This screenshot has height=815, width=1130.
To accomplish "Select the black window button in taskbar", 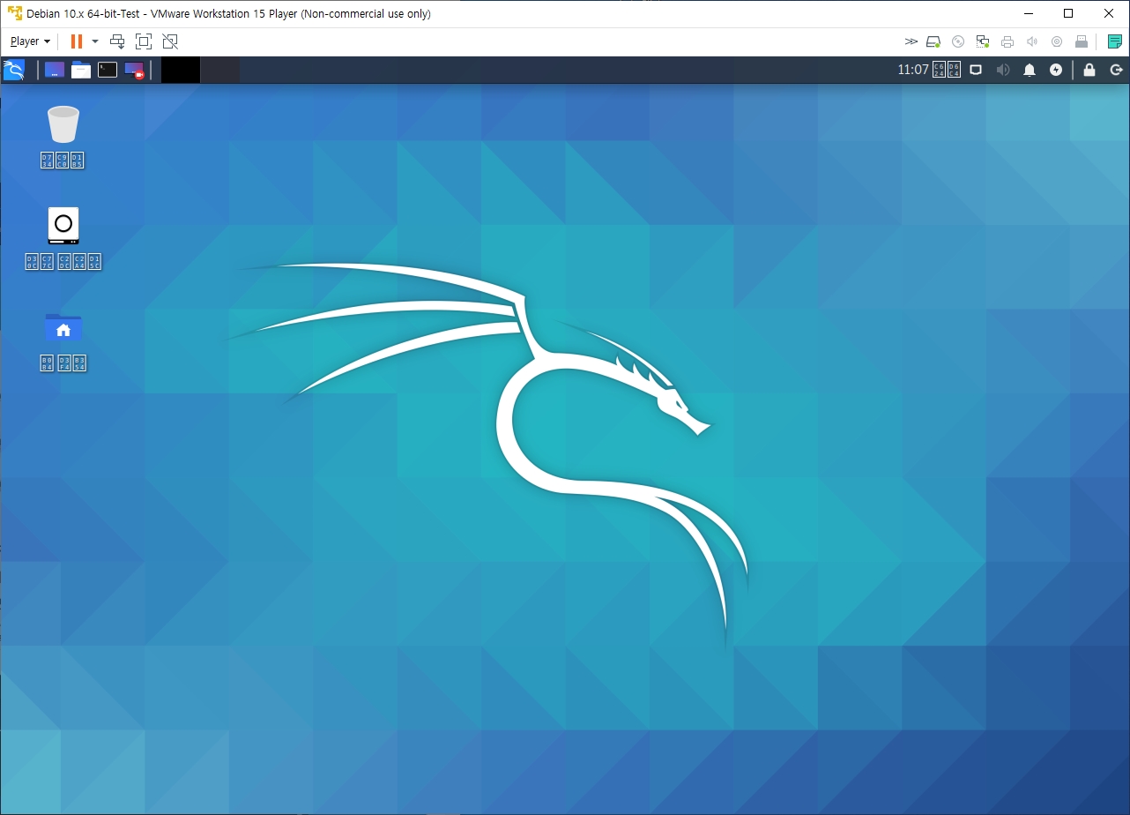I will (x=181, y=71).
